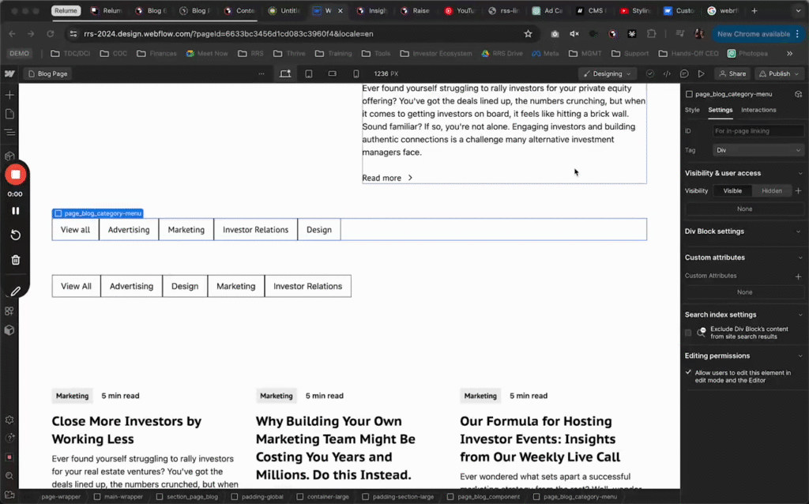Screen dimensions: 809x504
Task: Open the code export icon
Action: tap(667, 73)
